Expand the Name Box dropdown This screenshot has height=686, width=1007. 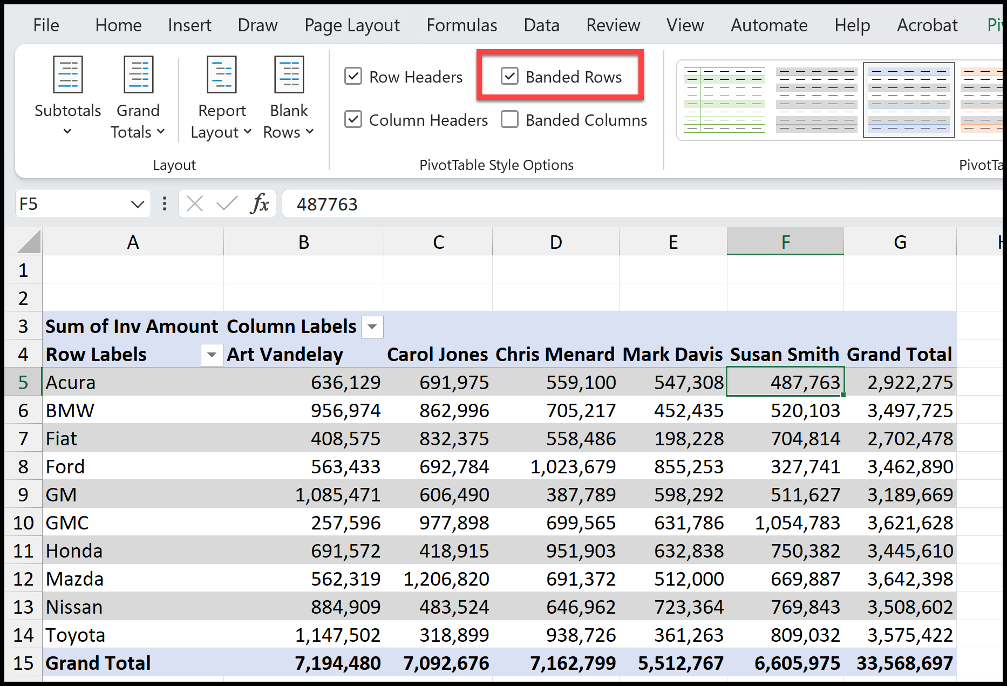click(137, 203)
